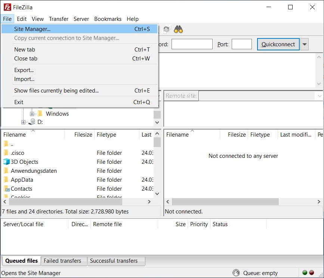Switch to the Failed transfers tab
Viewport: 324px width, 278px height.
coord(64,261)
